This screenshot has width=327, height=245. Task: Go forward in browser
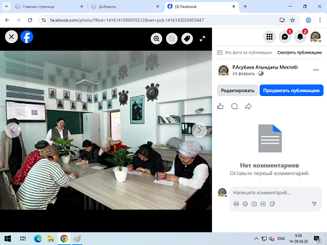[18, 20]
